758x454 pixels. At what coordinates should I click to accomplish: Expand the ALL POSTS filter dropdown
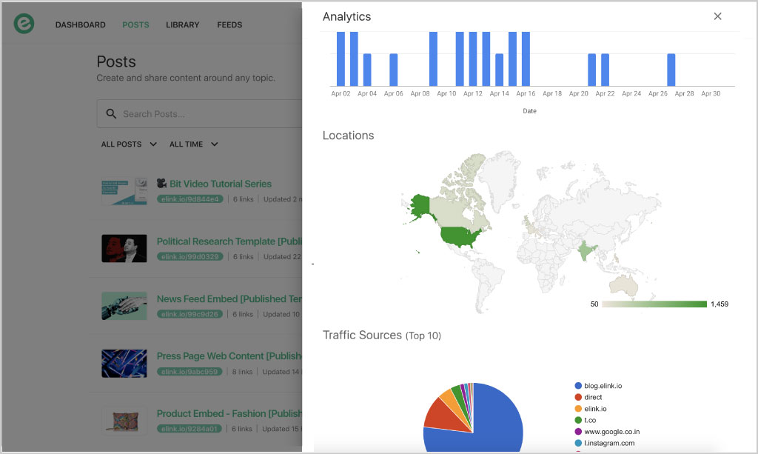(x=129, y=144)
